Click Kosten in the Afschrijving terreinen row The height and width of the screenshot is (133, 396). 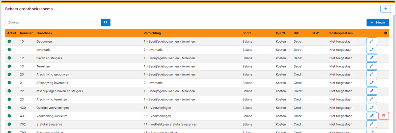(x=281, y=99)
